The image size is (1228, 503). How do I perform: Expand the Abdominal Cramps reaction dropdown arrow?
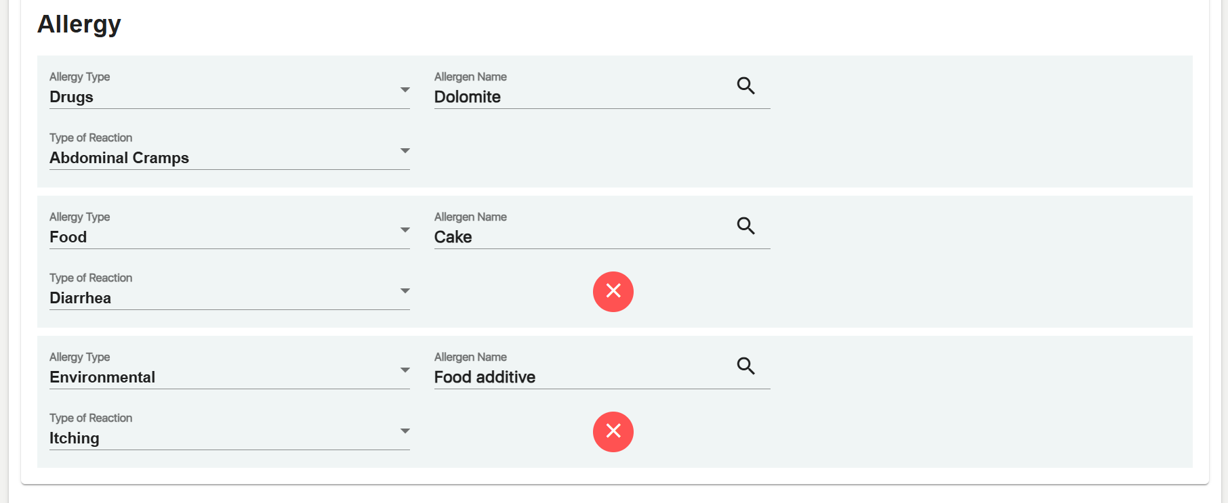[405, 151]
